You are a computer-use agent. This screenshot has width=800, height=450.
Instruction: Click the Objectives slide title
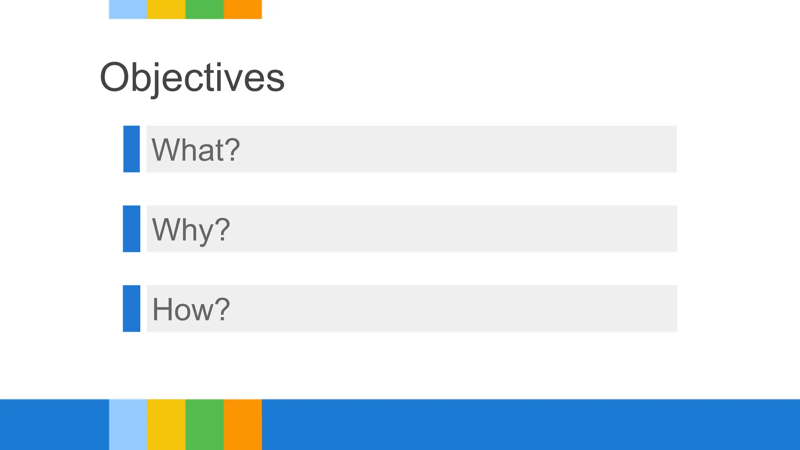192,77
